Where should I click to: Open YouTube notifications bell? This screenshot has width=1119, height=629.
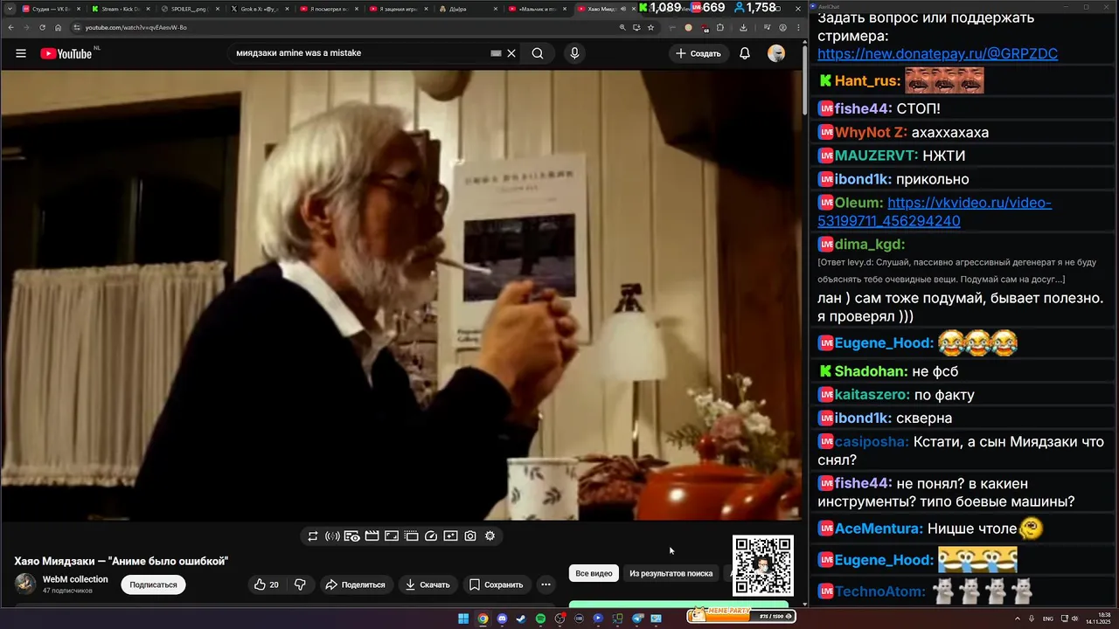(745, 53)
